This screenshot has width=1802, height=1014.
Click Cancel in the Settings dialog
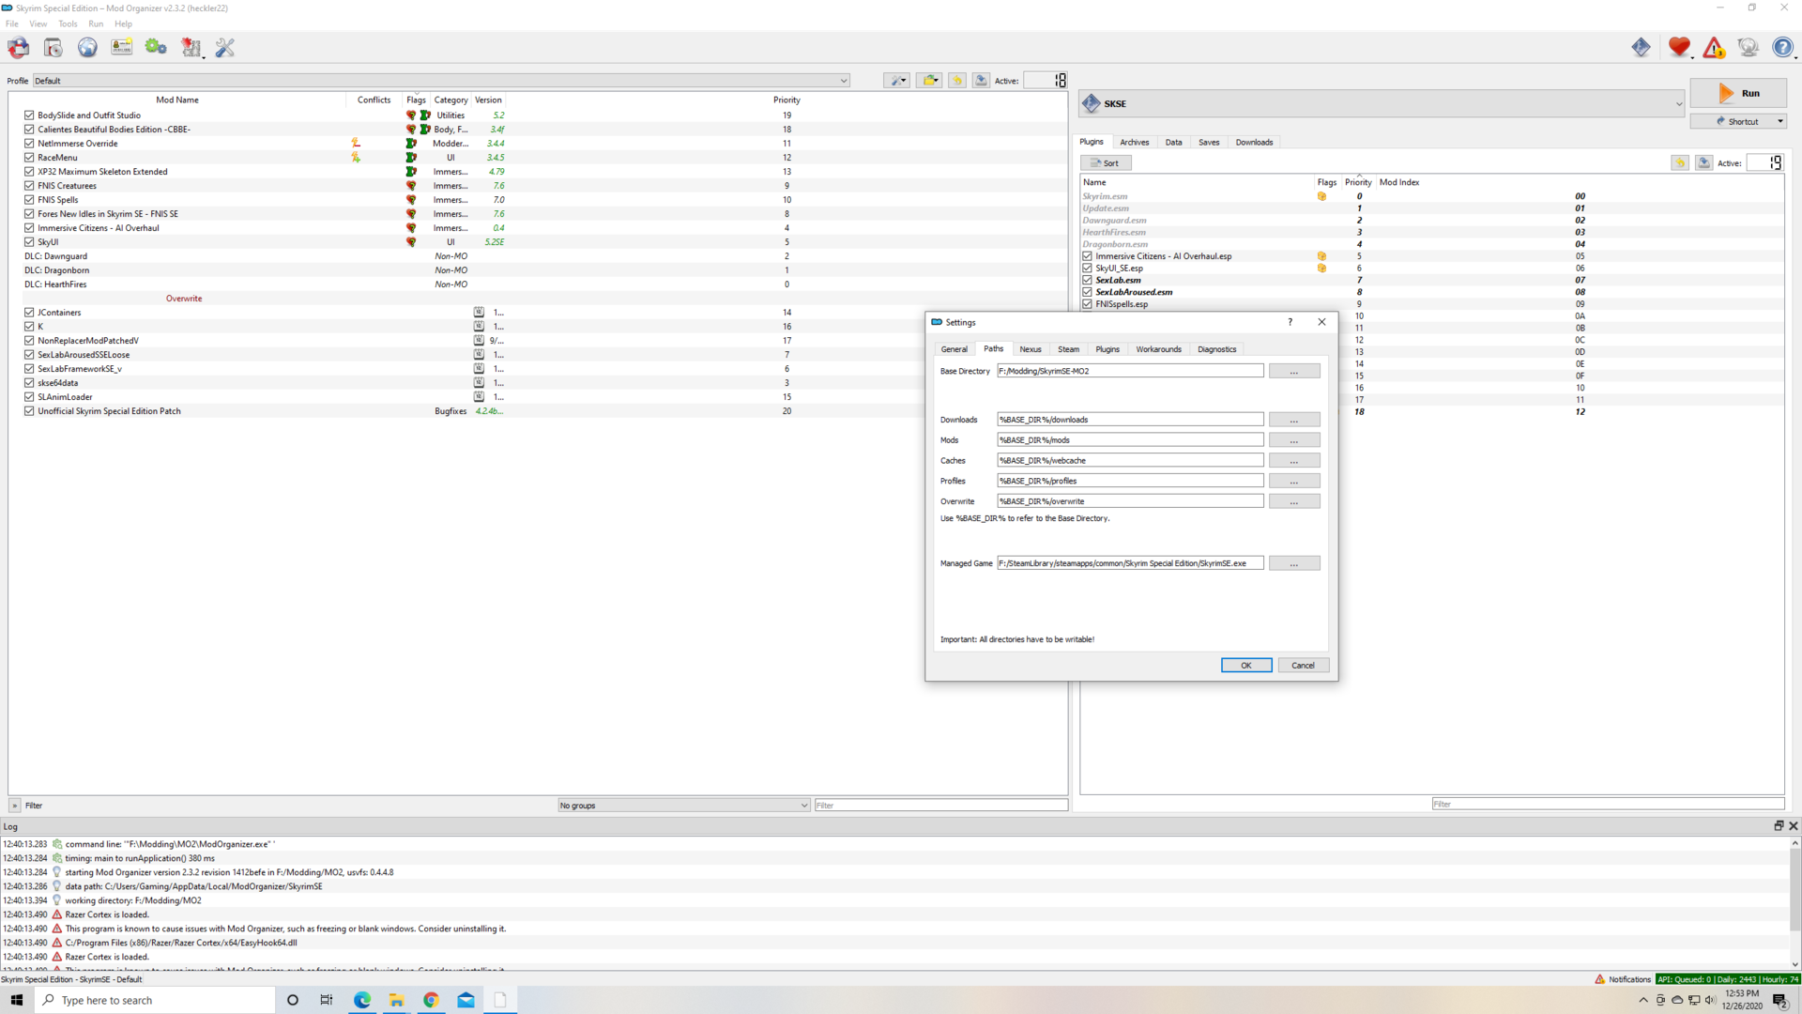1304,666
